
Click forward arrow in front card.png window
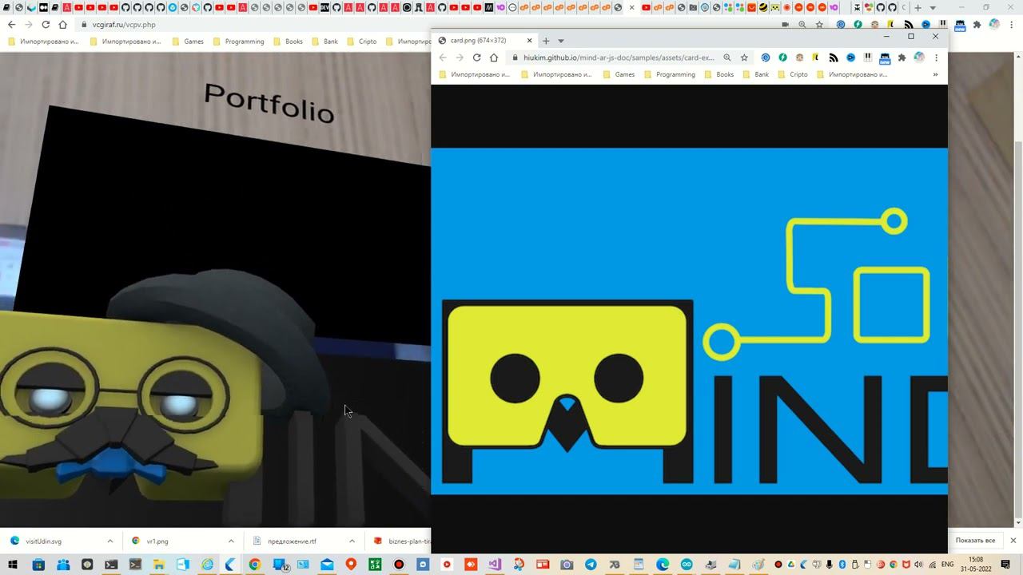460,57
